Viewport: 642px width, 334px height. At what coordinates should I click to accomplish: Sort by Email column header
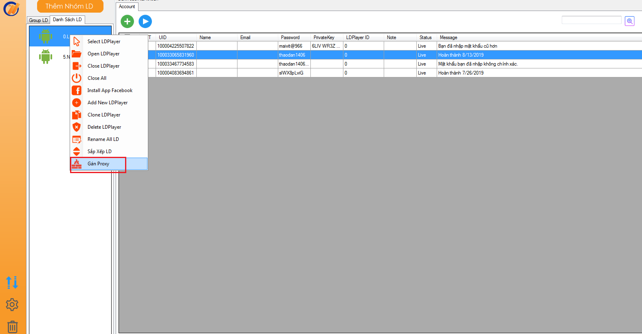click(257, 37)
